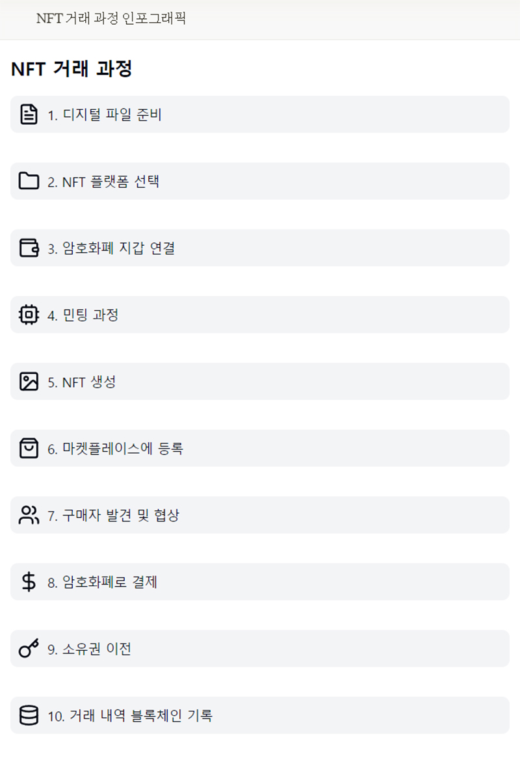Screen dimensions: 520x762
Task: Click the chip icon for minting process
Action: coord(29,315)
